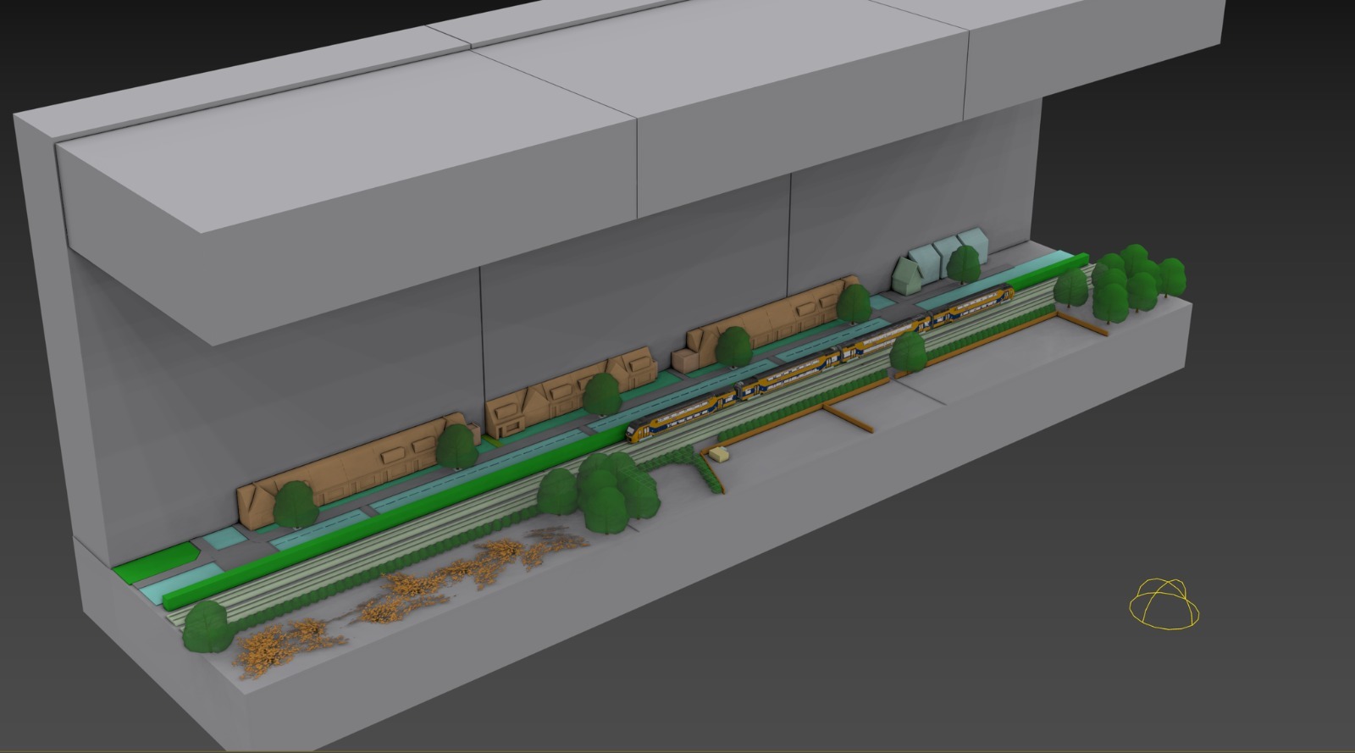Select the tree beside the pale blue houses
Viewport: 1355px width, 753px height.
(963, 263)
